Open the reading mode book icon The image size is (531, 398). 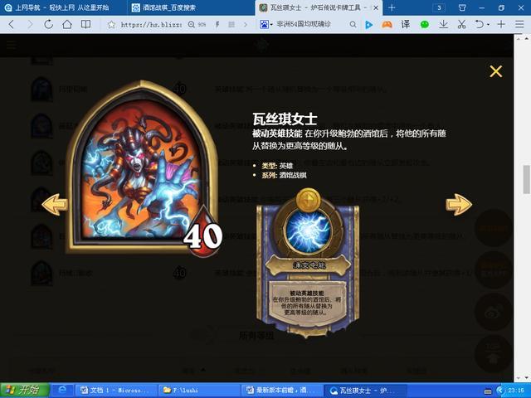[x=85, y=24]
